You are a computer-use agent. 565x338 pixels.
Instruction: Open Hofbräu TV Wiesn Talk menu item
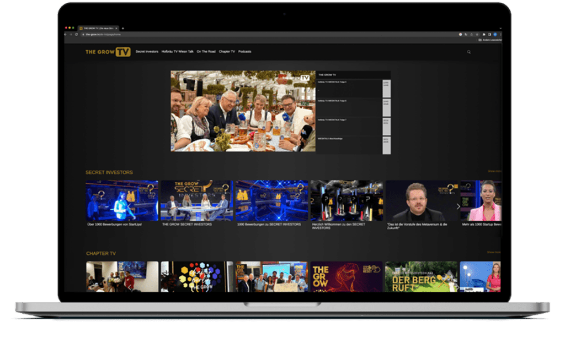(177, 51)
